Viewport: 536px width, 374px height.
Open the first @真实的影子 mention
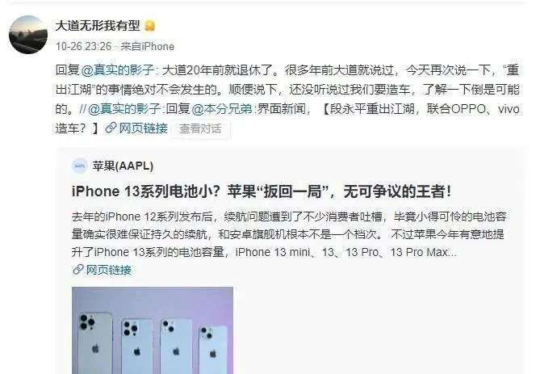click(x=119, y=70)
